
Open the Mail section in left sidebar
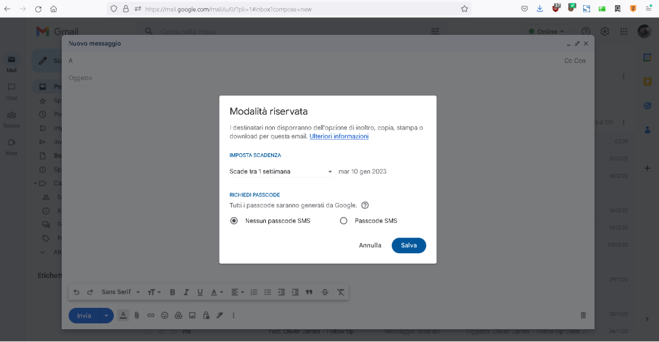pyautogui.click(x=12, y=63)
